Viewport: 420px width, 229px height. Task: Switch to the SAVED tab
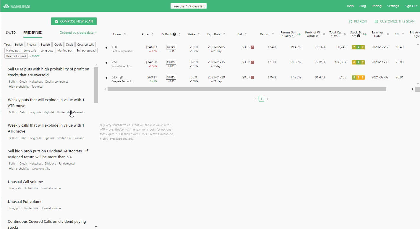(11, 33)
